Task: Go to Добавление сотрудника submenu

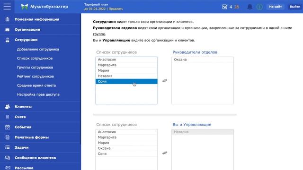Action: coord(38,49)
